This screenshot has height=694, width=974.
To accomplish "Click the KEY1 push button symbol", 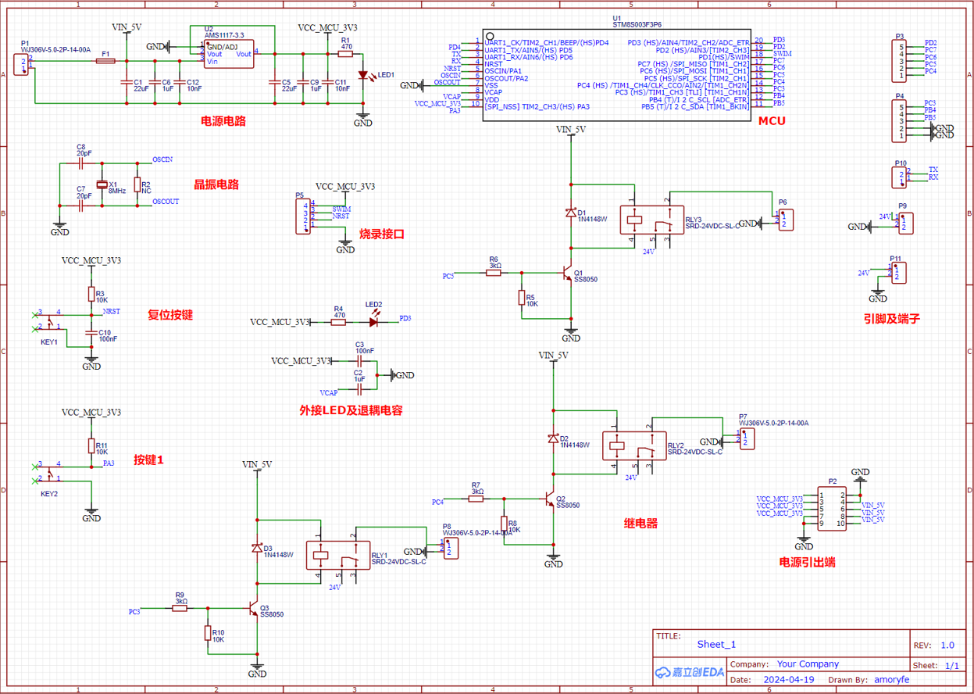I will tap(49, 320).
